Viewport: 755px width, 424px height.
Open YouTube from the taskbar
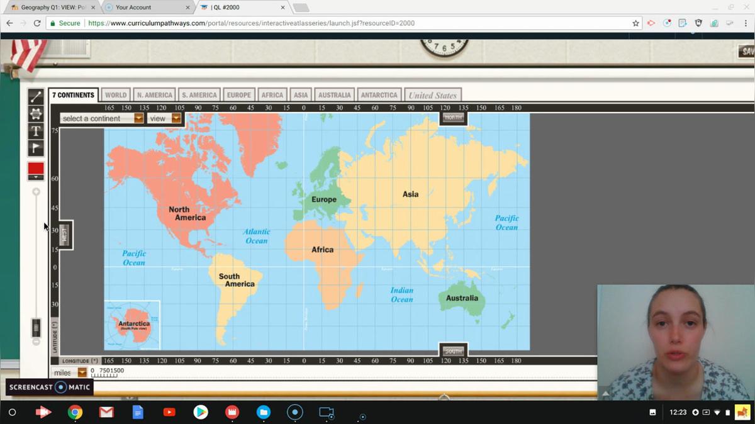[x=169, y=413]
